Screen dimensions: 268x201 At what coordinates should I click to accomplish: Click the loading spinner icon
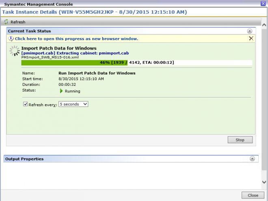pos(15,51)
